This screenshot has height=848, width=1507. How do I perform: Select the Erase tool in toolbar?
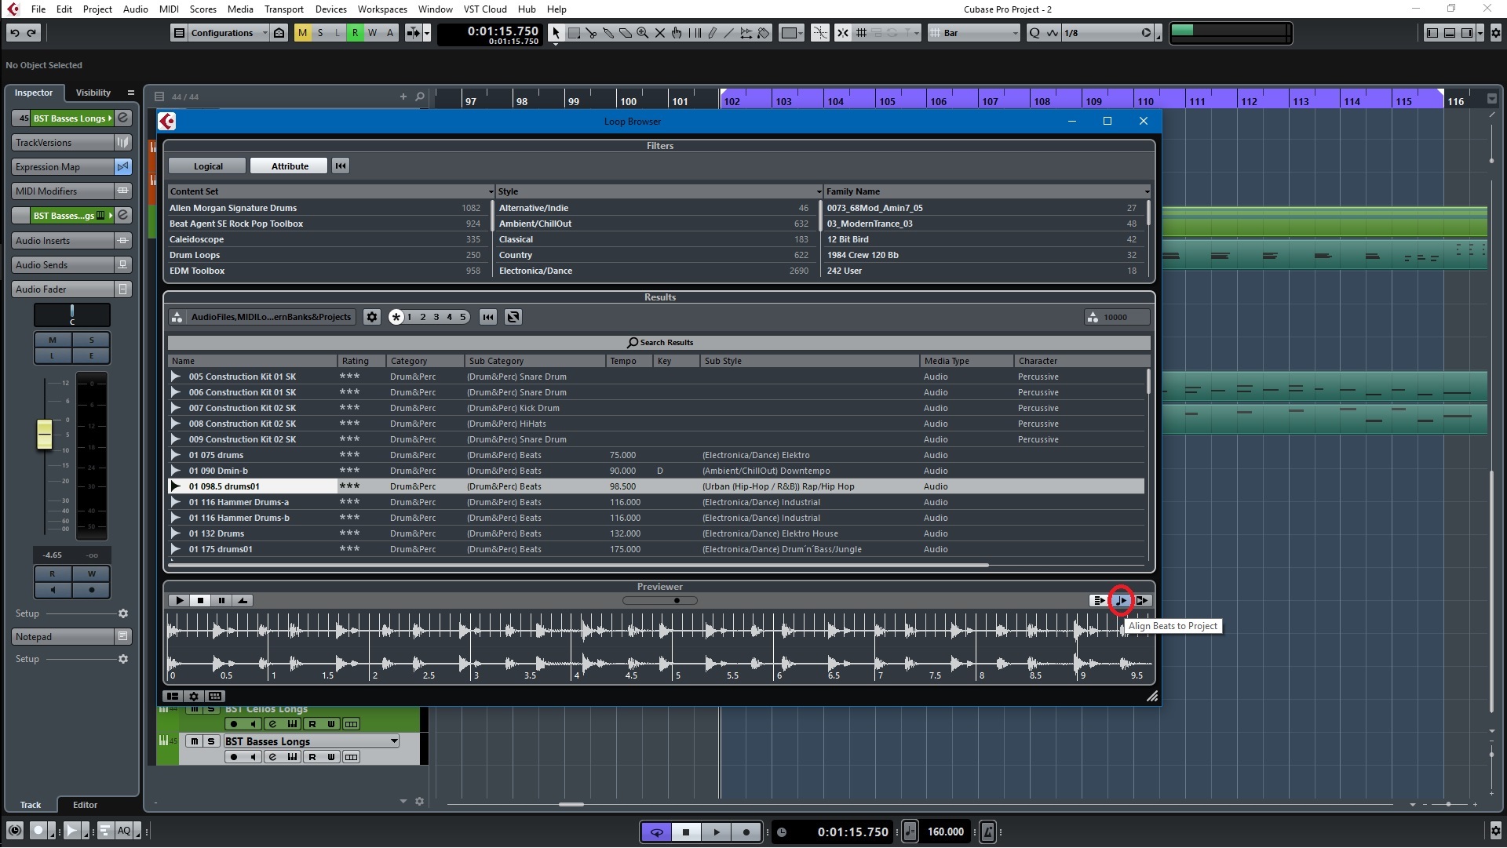pos(626,33)
